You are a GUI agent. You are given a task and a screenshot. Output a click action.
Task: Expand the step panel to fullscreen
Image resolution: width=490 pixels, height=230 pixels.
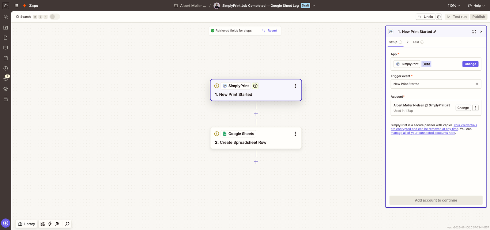(x=474, y=32)
